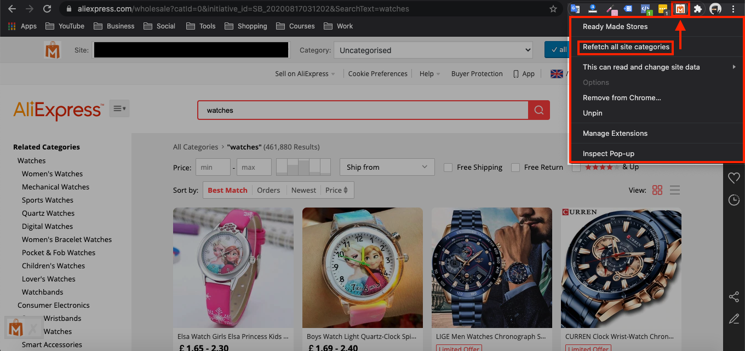Open the CURREN watch product image
The image size is (745, 351).
(621, 268)
